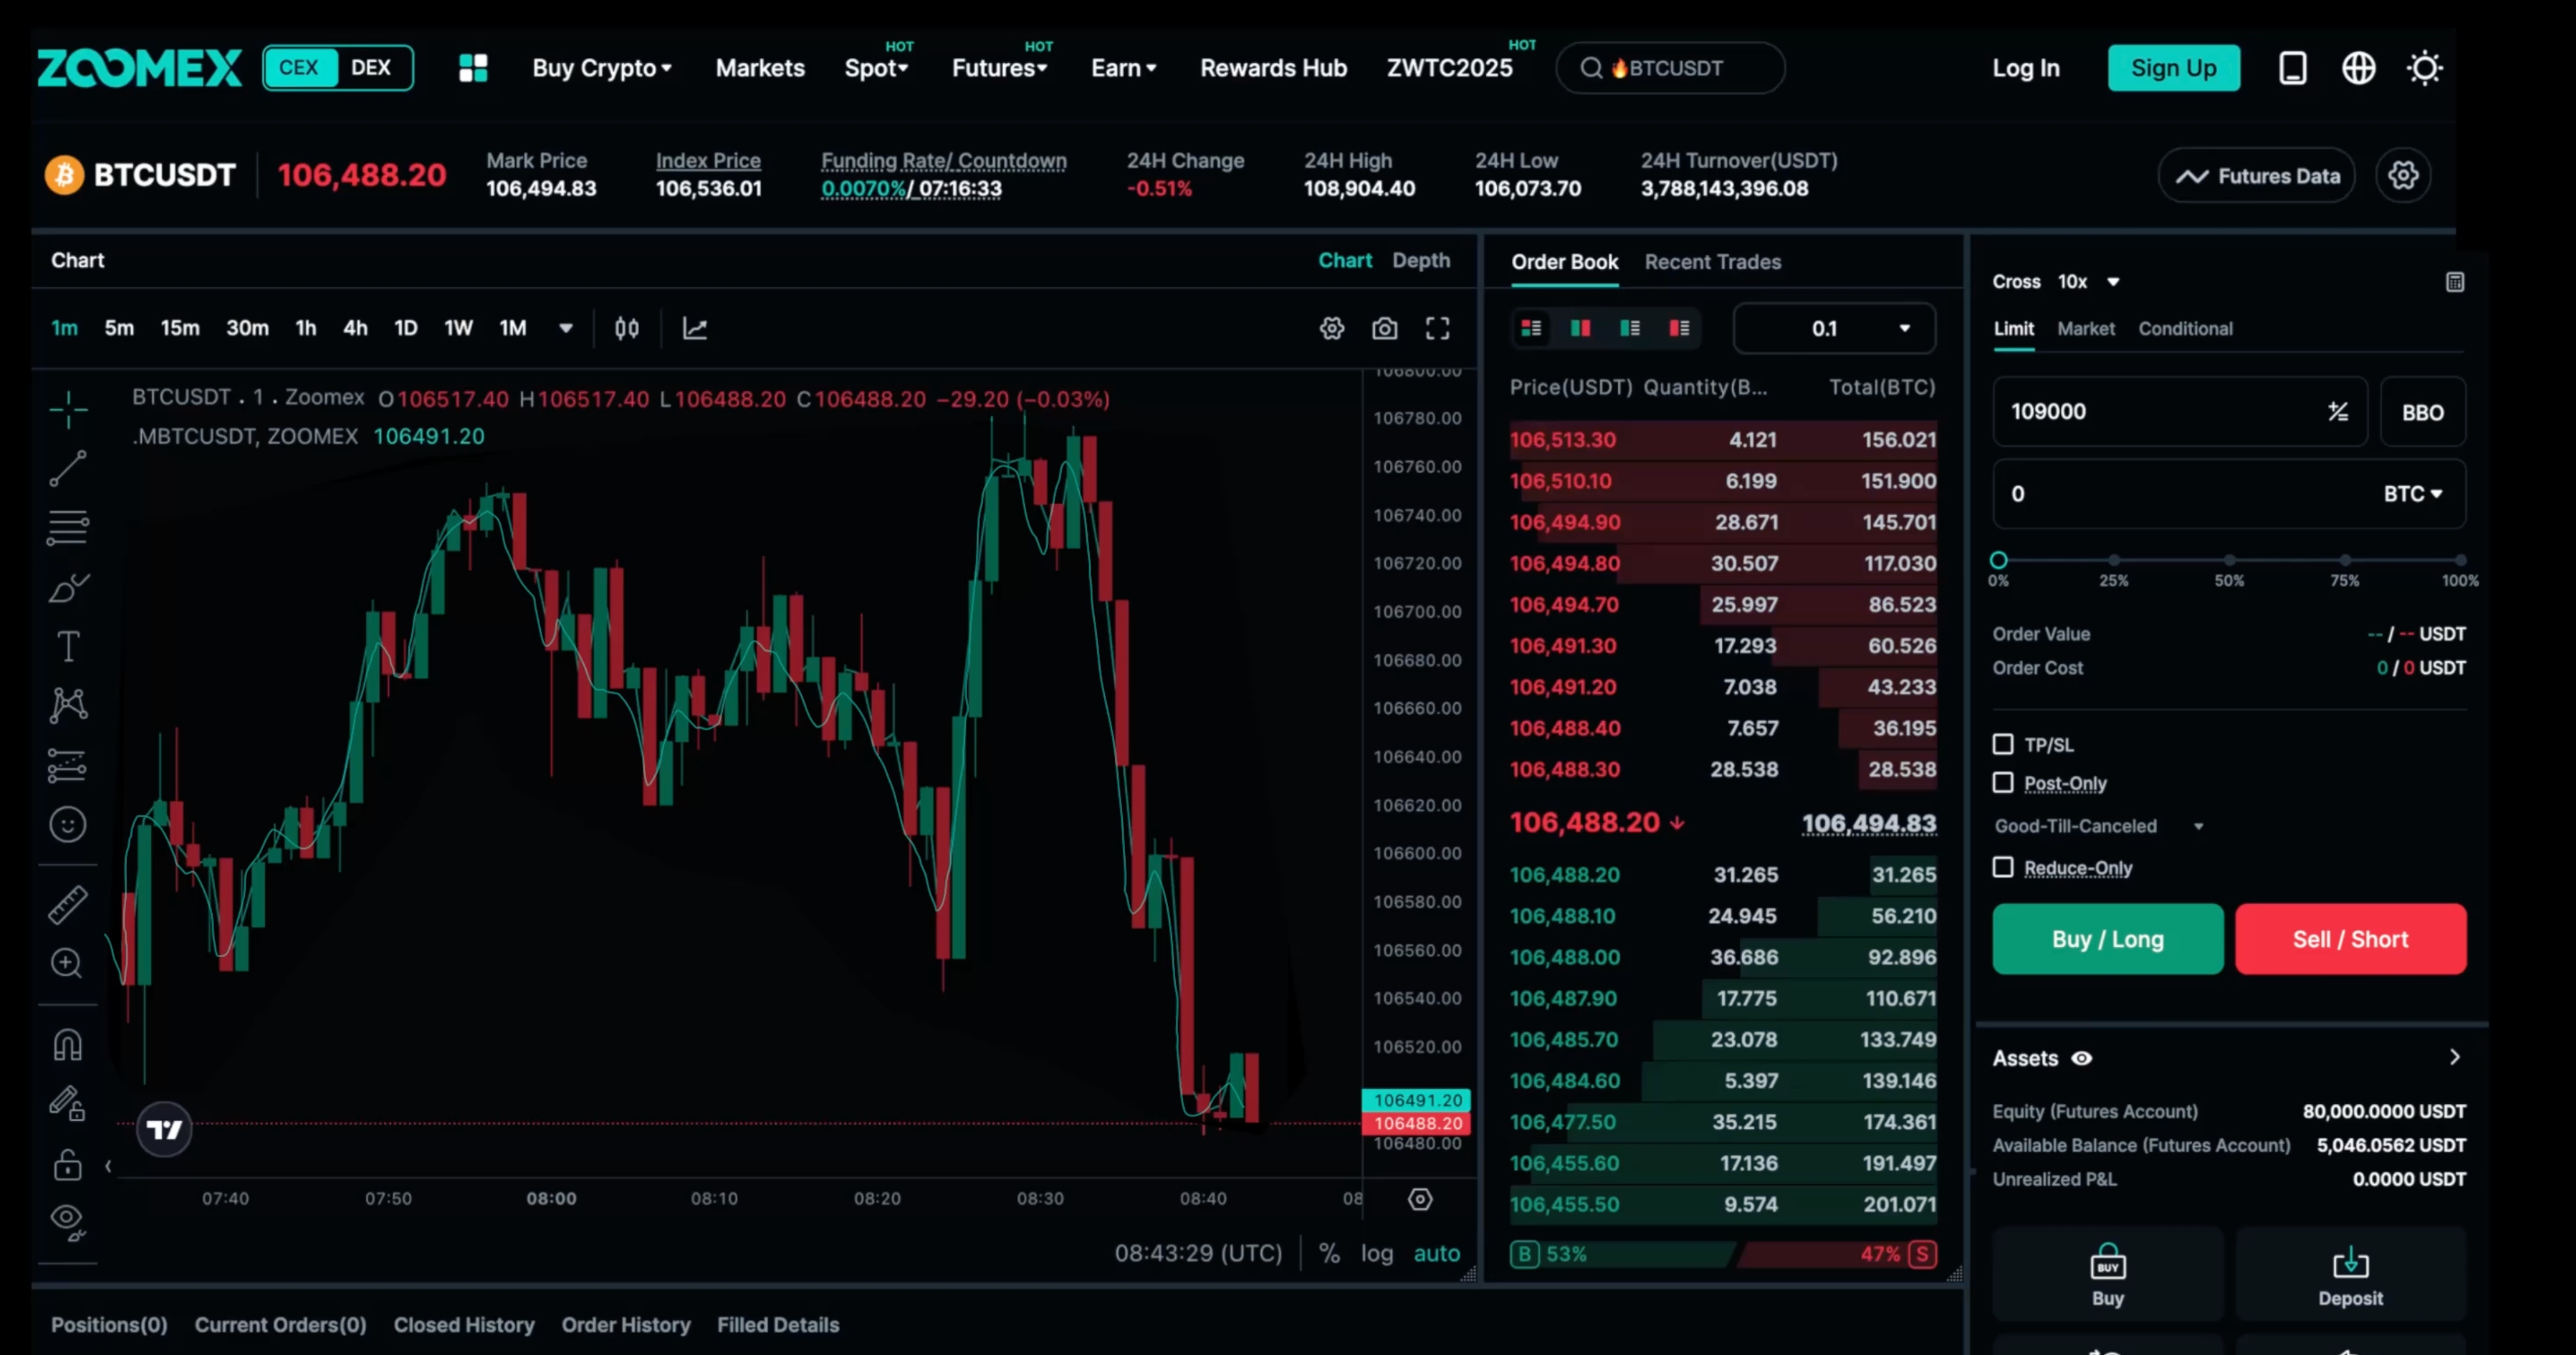This screenshot has height=1355, width=2576.
Task: Open the 0.1 order book depth dropdown
Action: point(1834,328)
